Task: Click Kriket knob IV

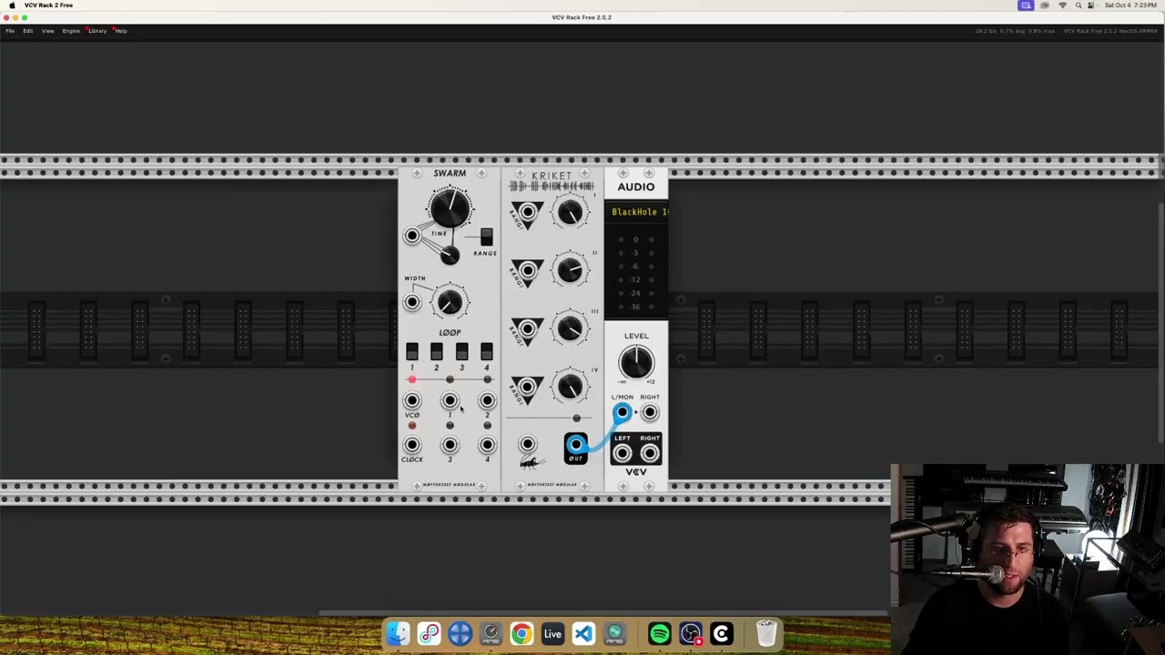Action: [x=570, y=388]
